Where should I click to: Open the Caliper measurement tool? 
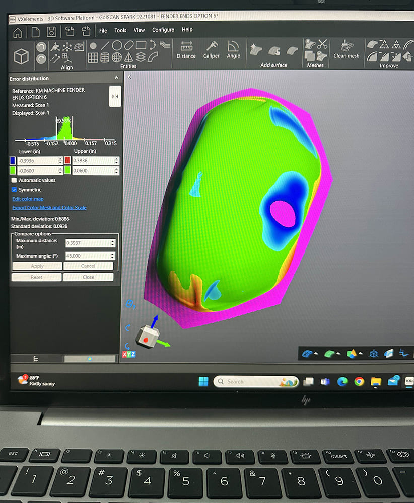[x=212, y=49]
